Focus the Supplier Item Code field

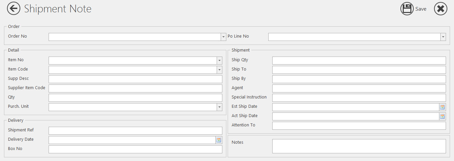pos(135,88)
